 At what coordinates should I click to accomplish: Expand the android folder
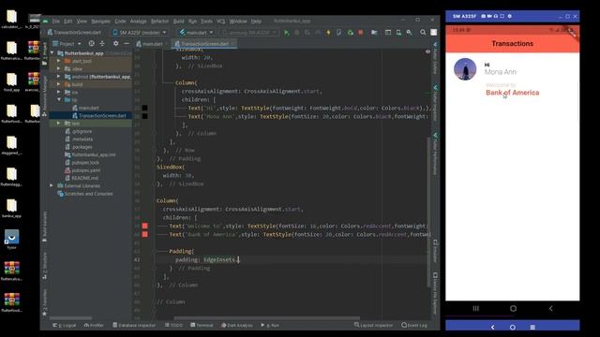click(58, 77)
